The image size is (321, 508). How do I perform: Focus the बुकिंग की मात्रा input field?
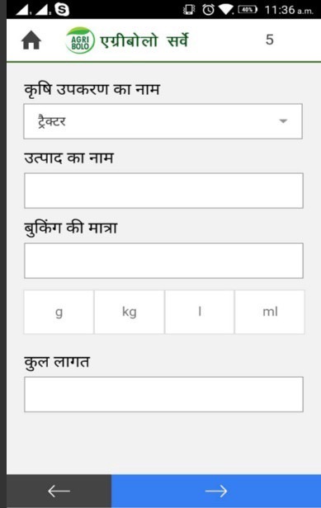click(x=163, y=261)
